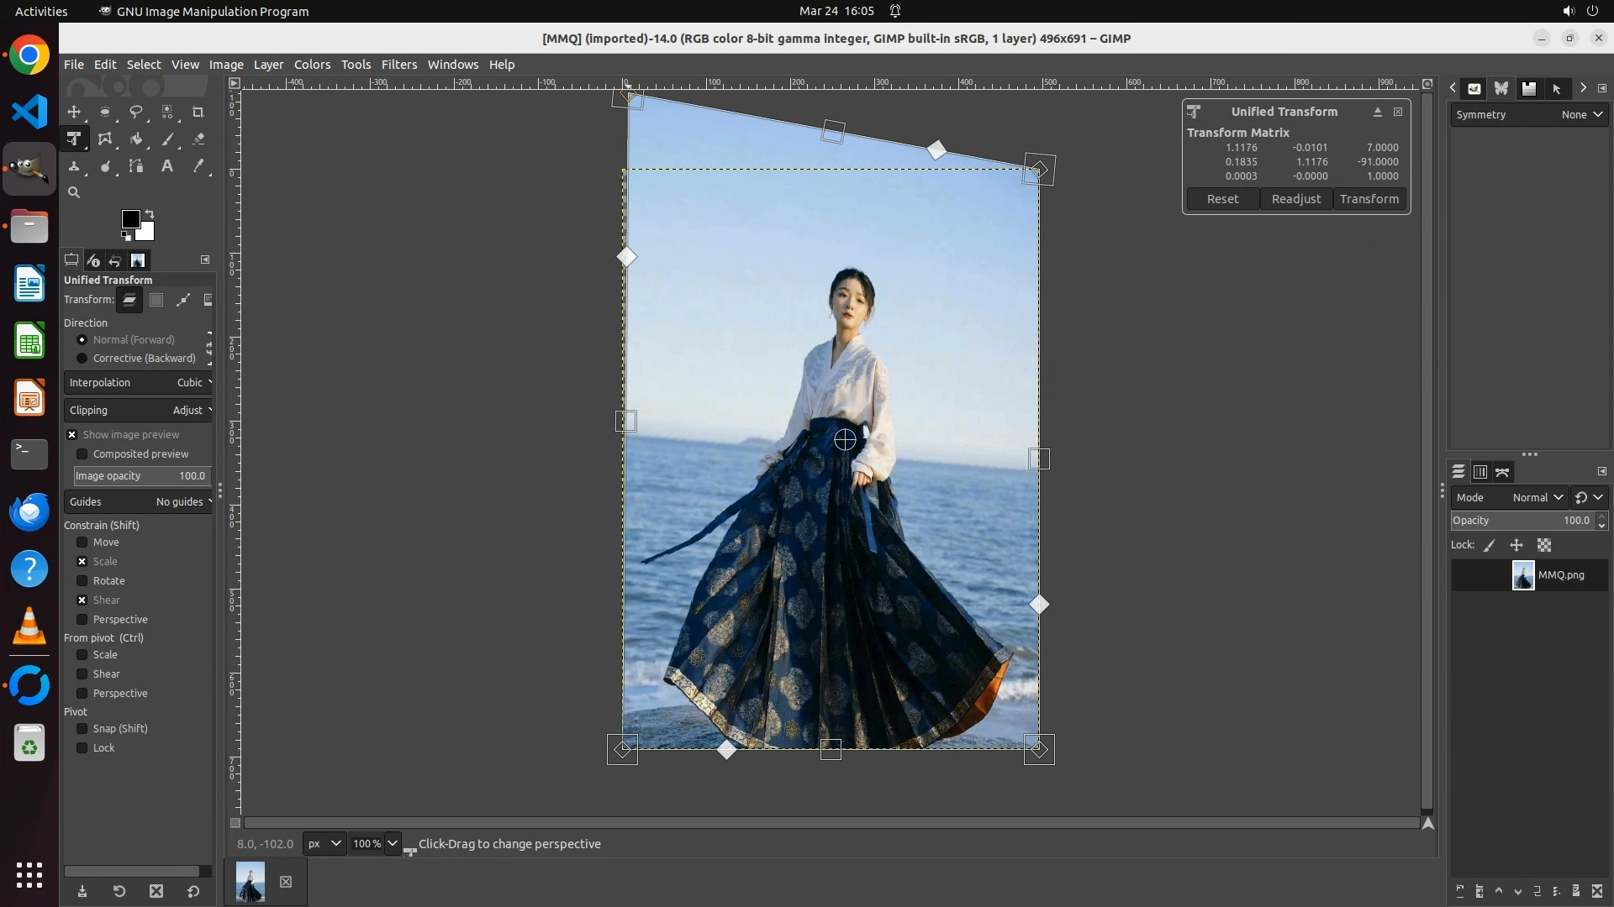The image size is (1614, 907).
Task: Select the Paths tool
Action: [136, 166]
